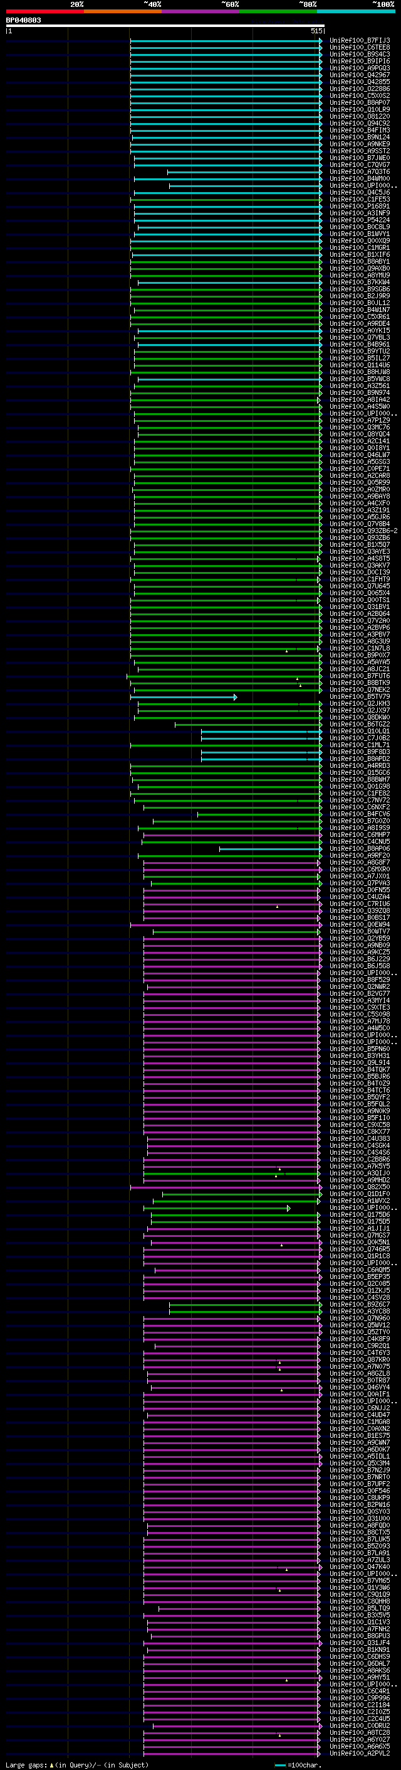Select the UniRef100_Q47K40 label
The image size is (401, 1770).
point(359,1567)
